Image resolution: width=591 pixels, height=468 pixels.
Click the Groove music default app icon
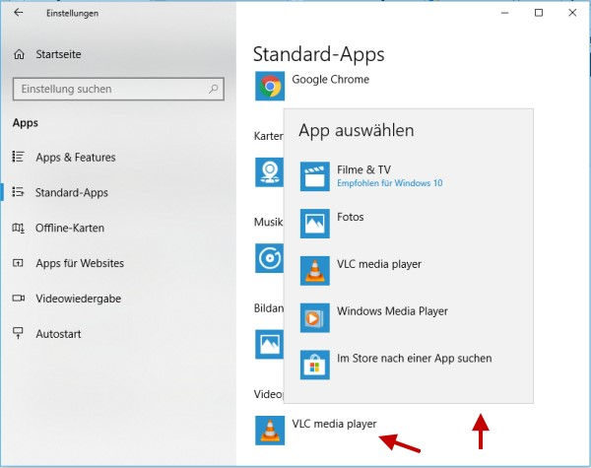(x=269, y=258)
